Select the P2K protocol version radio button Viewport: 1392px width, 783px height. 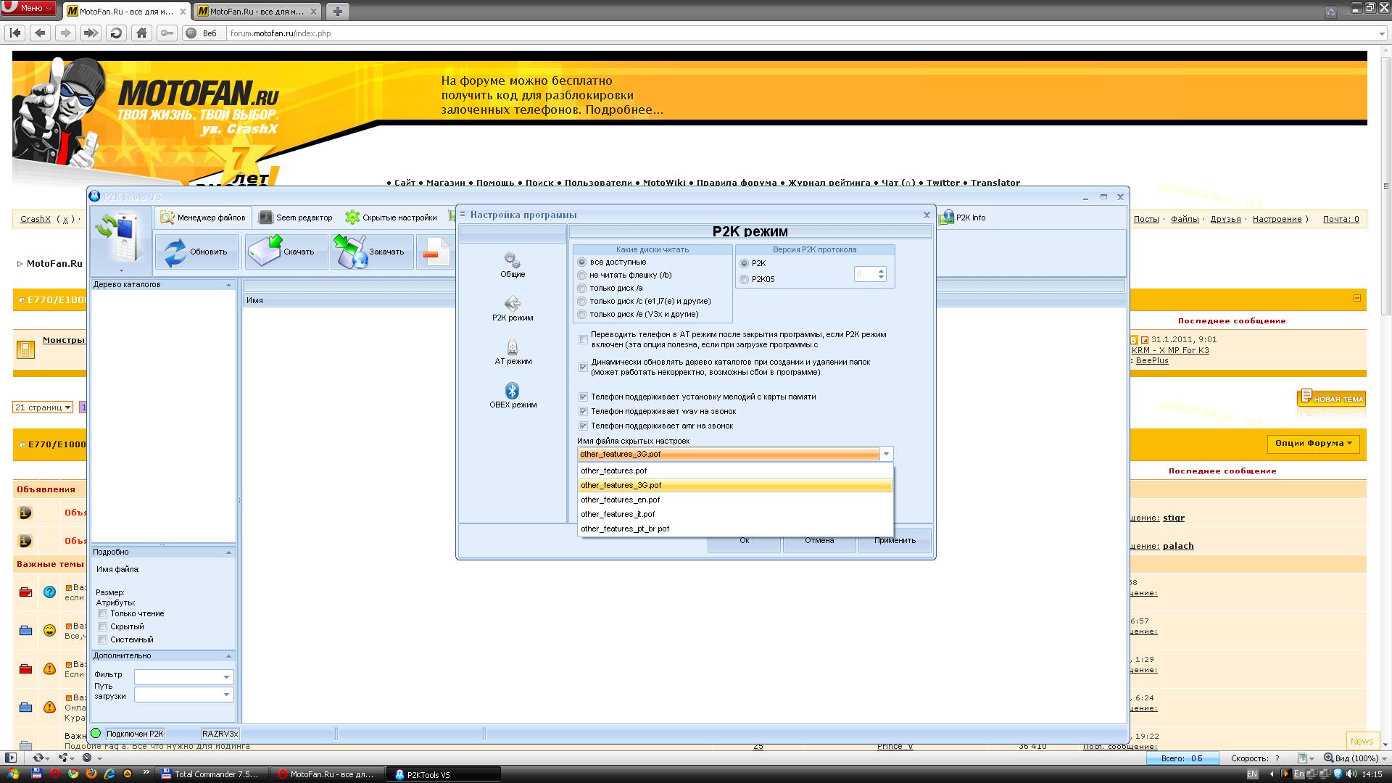(745, 263)
